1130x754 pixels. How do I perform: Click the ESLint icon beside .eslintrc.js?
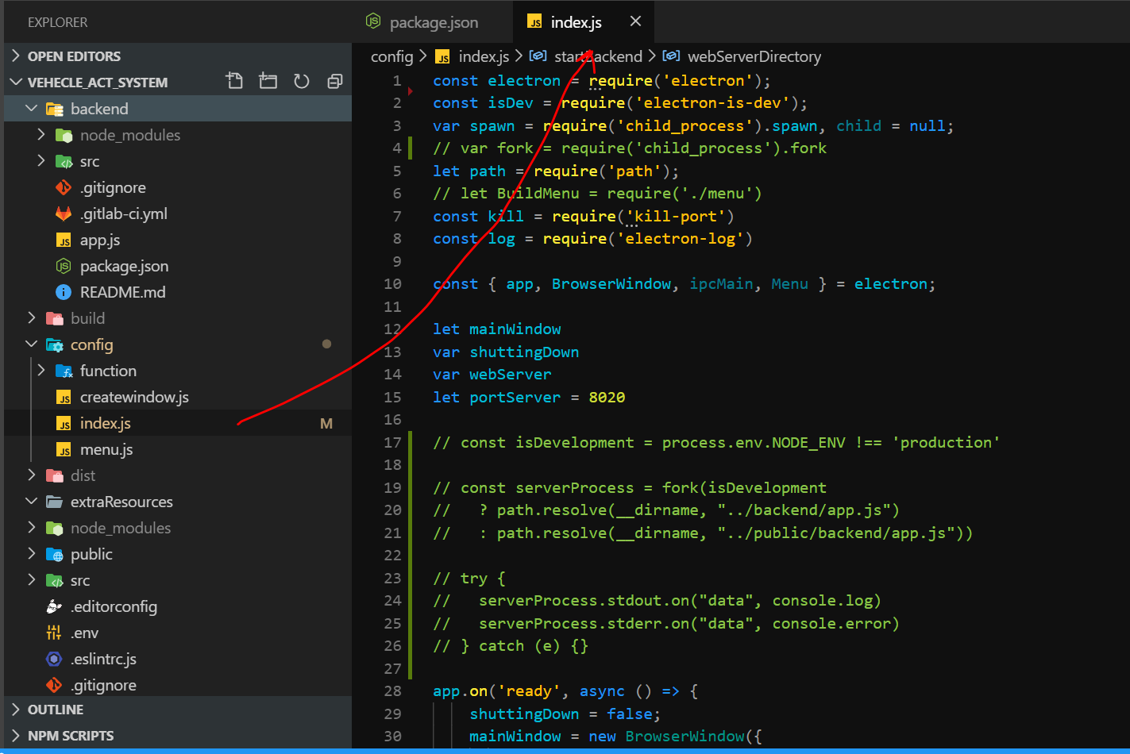tap(54, 659)
